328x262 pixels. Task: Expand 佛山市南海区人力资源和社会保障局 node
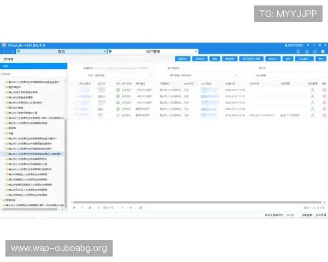[4, 180]
